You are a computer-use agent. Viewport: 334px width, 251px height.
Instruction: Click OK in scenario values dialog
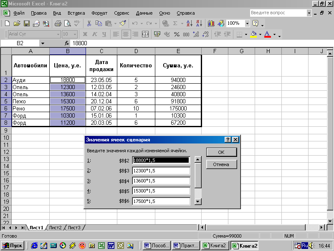click(221, 152)
